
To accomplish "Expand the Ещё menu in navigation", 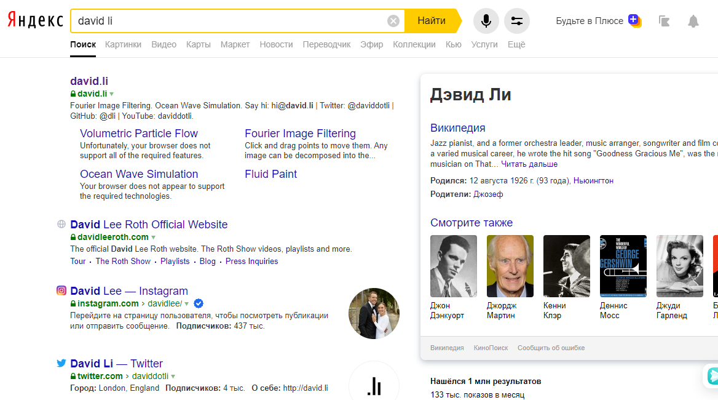I will click(x=516, y=44).
